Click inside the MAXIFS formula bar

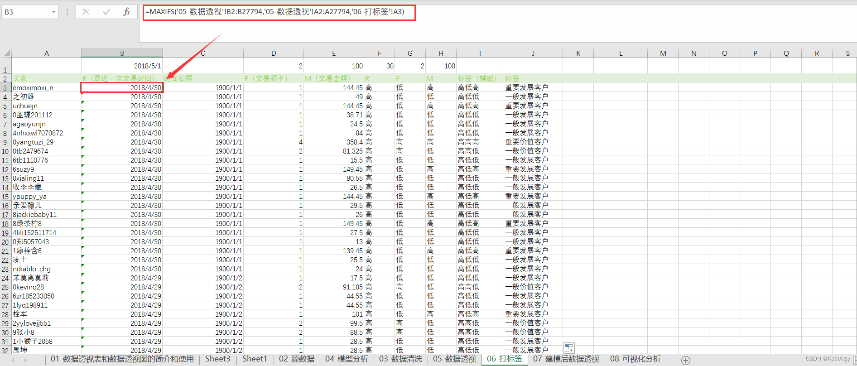(x=279, y=12)
